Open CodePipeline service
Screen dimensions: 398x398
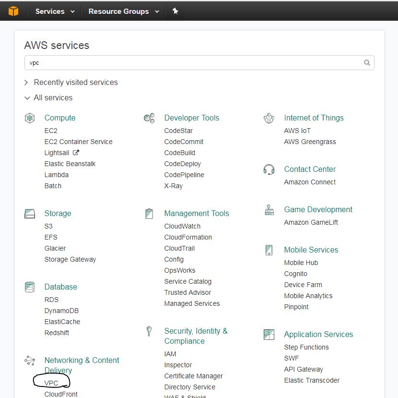[184, 175]
